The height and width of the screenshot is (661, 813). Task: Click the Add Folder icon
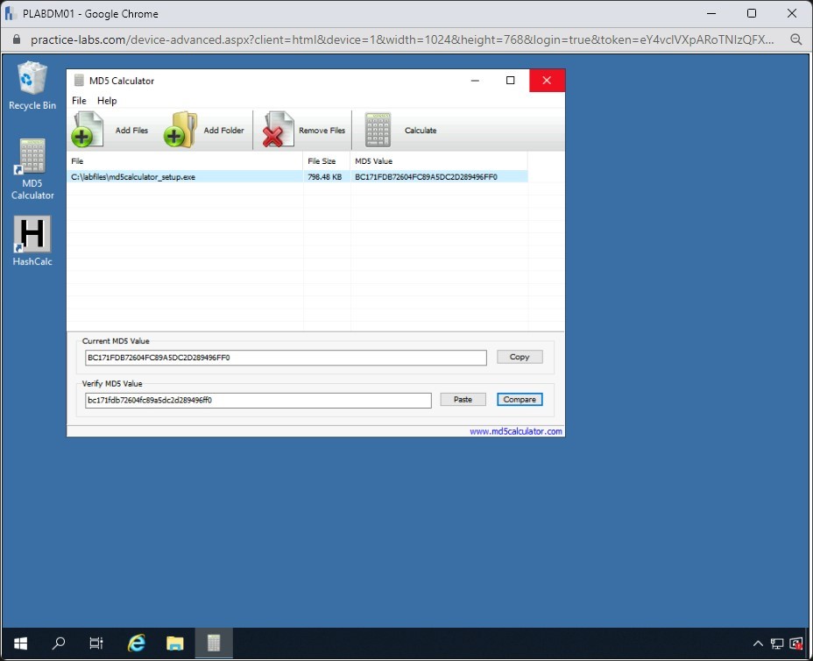coord(180,130)
